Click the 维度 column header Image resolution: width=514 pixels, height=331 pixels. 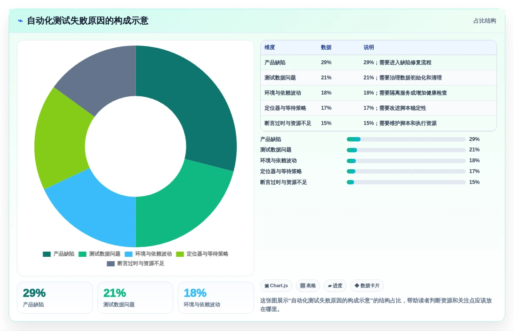coord(270,47)
